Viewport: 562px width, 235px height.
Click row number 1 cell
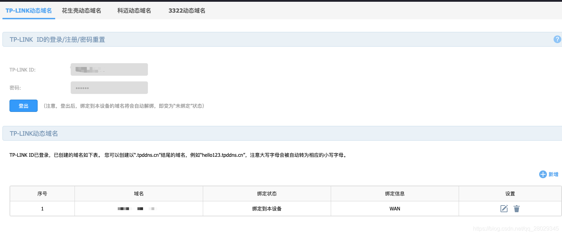pos(42,209)
